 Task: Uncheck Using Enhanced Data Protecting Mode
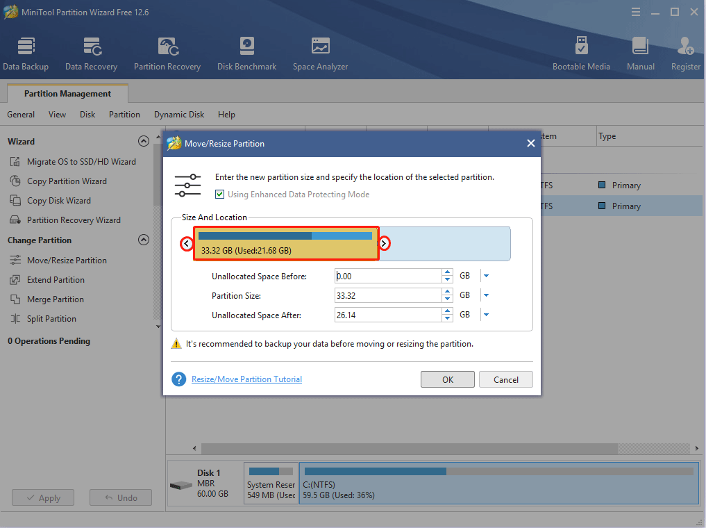pos(220,195)
